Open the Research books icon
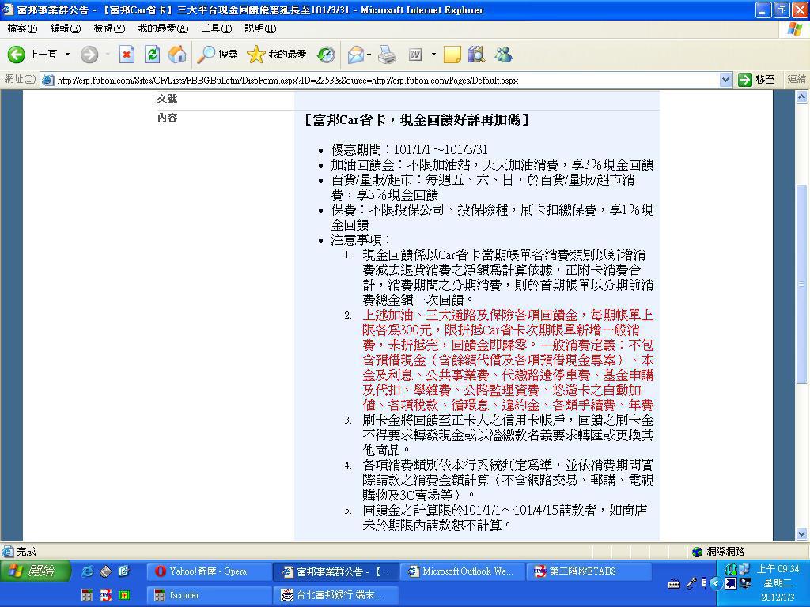Viewport: 810px width, 607px height. click(x=476, y=55)
